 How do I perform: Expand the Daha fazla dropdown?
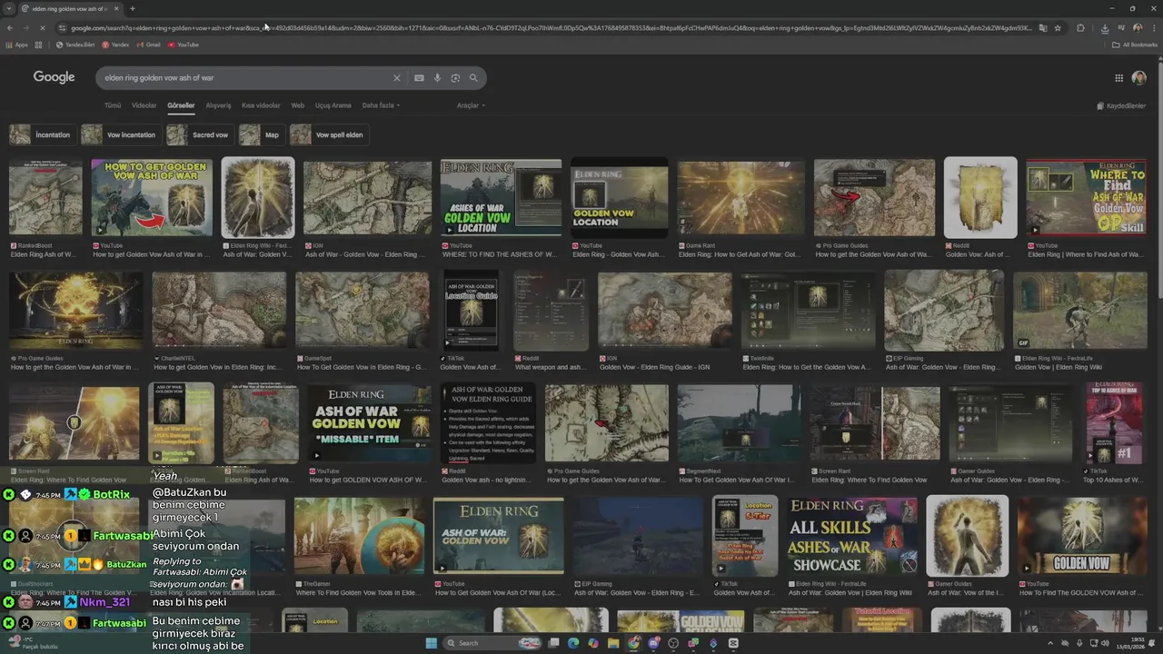pyautogui.click(x=381, y=105)
